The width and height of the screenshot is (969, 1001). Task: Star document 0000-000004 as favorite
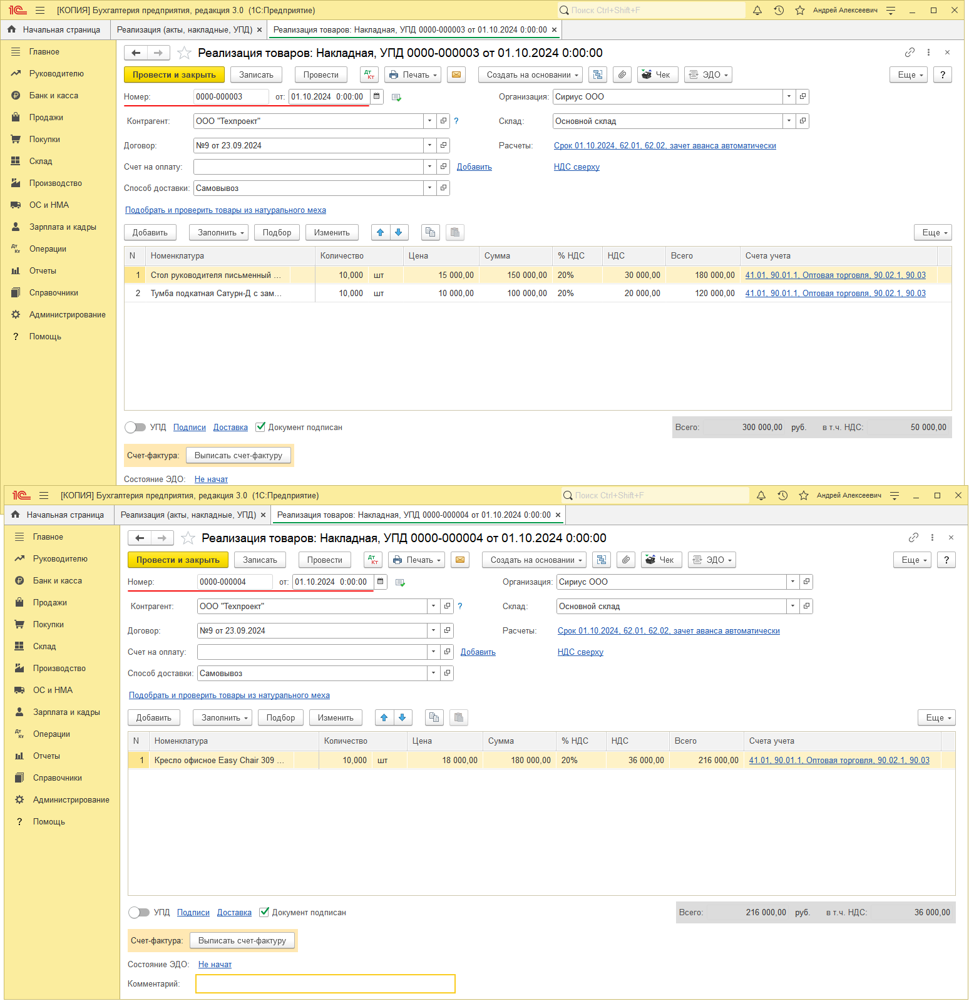pos(188,538)
